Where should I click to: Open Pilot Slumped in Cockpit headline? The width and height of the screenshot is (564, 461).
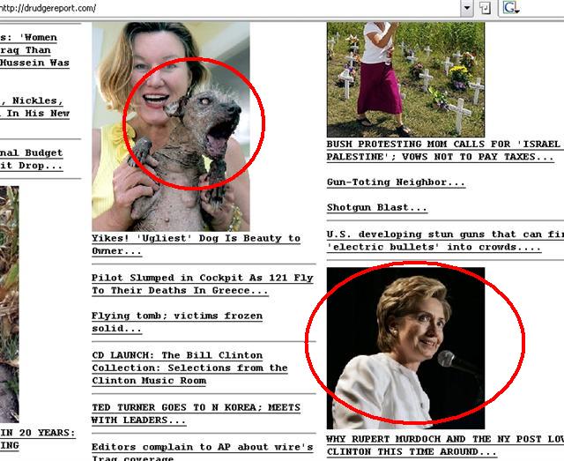tap(203, 284)
